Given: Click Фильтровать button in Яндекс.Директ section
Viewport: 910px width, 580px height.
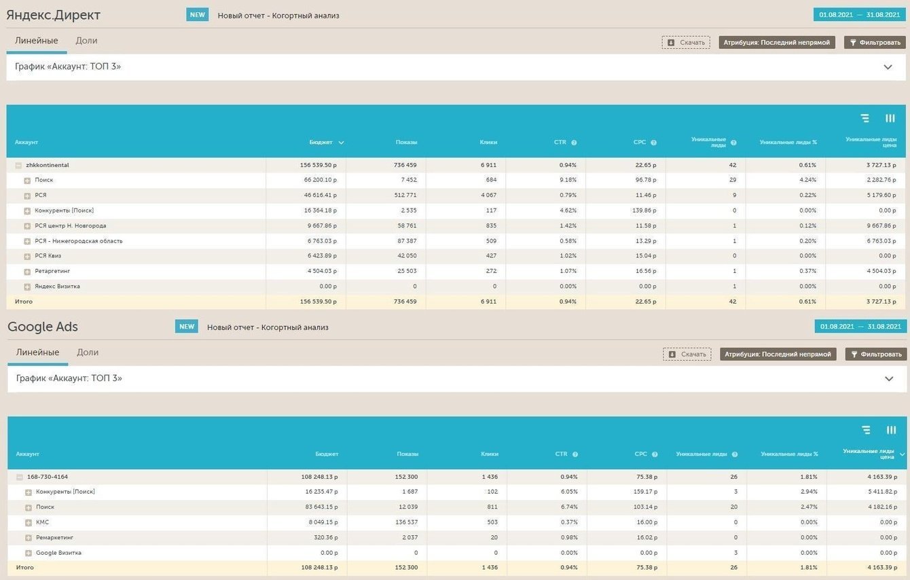Looking at the screenshot, I should [x=875, y=42].
